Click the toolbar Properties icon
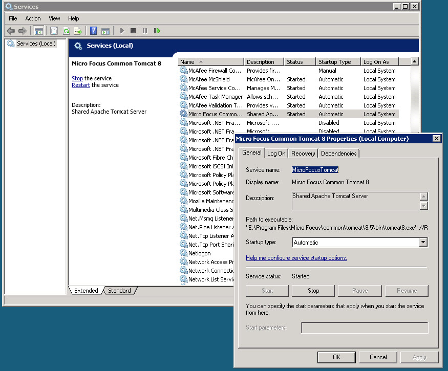The height and width of the screenshot is (371, 448). (x=54, y=31)
